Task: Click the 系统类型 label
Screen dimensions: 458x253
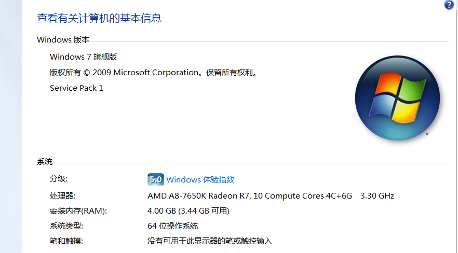Action: tap(66, 226)
